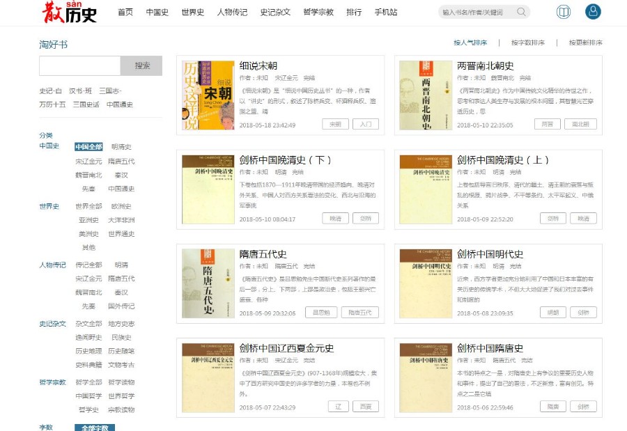Open the reader/book icon at top right
The image size is (627, 431).
(563, 12)
